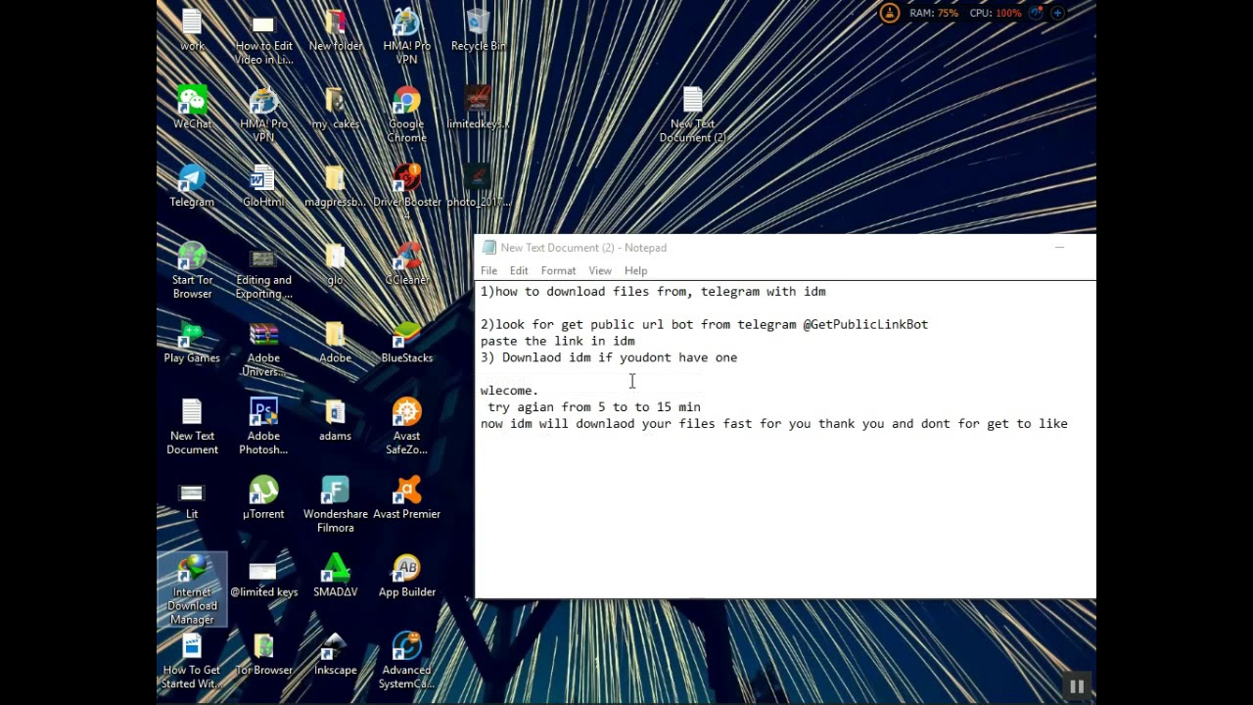Select the '@limited keys' desktop file
This screenshot has height=705, width=1253.
pyautogui.click(x=263, y=576)
